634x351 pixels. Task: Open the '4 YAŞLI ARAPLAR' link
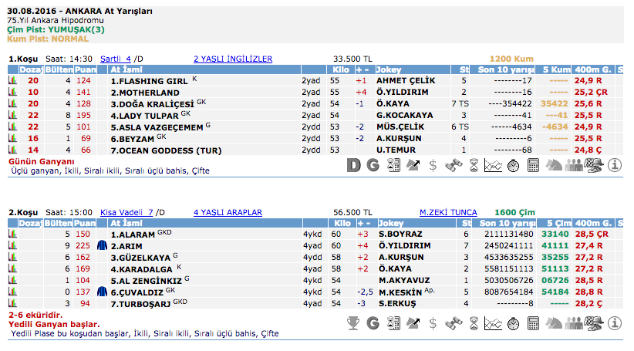pos(228,212)
